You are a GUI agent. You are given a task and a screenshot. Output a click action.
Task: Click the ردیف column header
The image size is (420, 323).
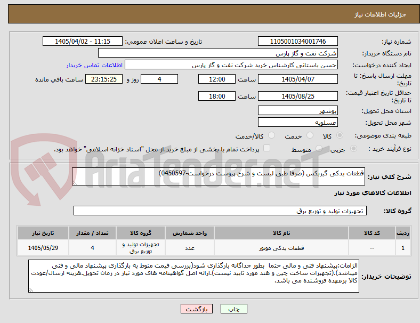402,233
